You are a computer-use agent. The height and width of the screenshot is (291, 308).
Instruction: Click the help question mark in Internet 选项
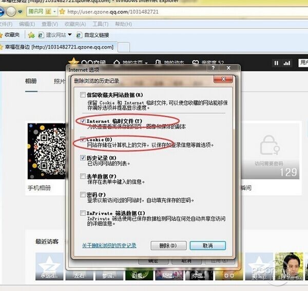click(213, 68)
